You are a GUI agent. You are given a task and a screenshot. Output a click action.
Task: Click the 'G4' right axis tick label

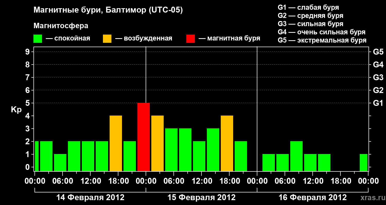[378, 65]
